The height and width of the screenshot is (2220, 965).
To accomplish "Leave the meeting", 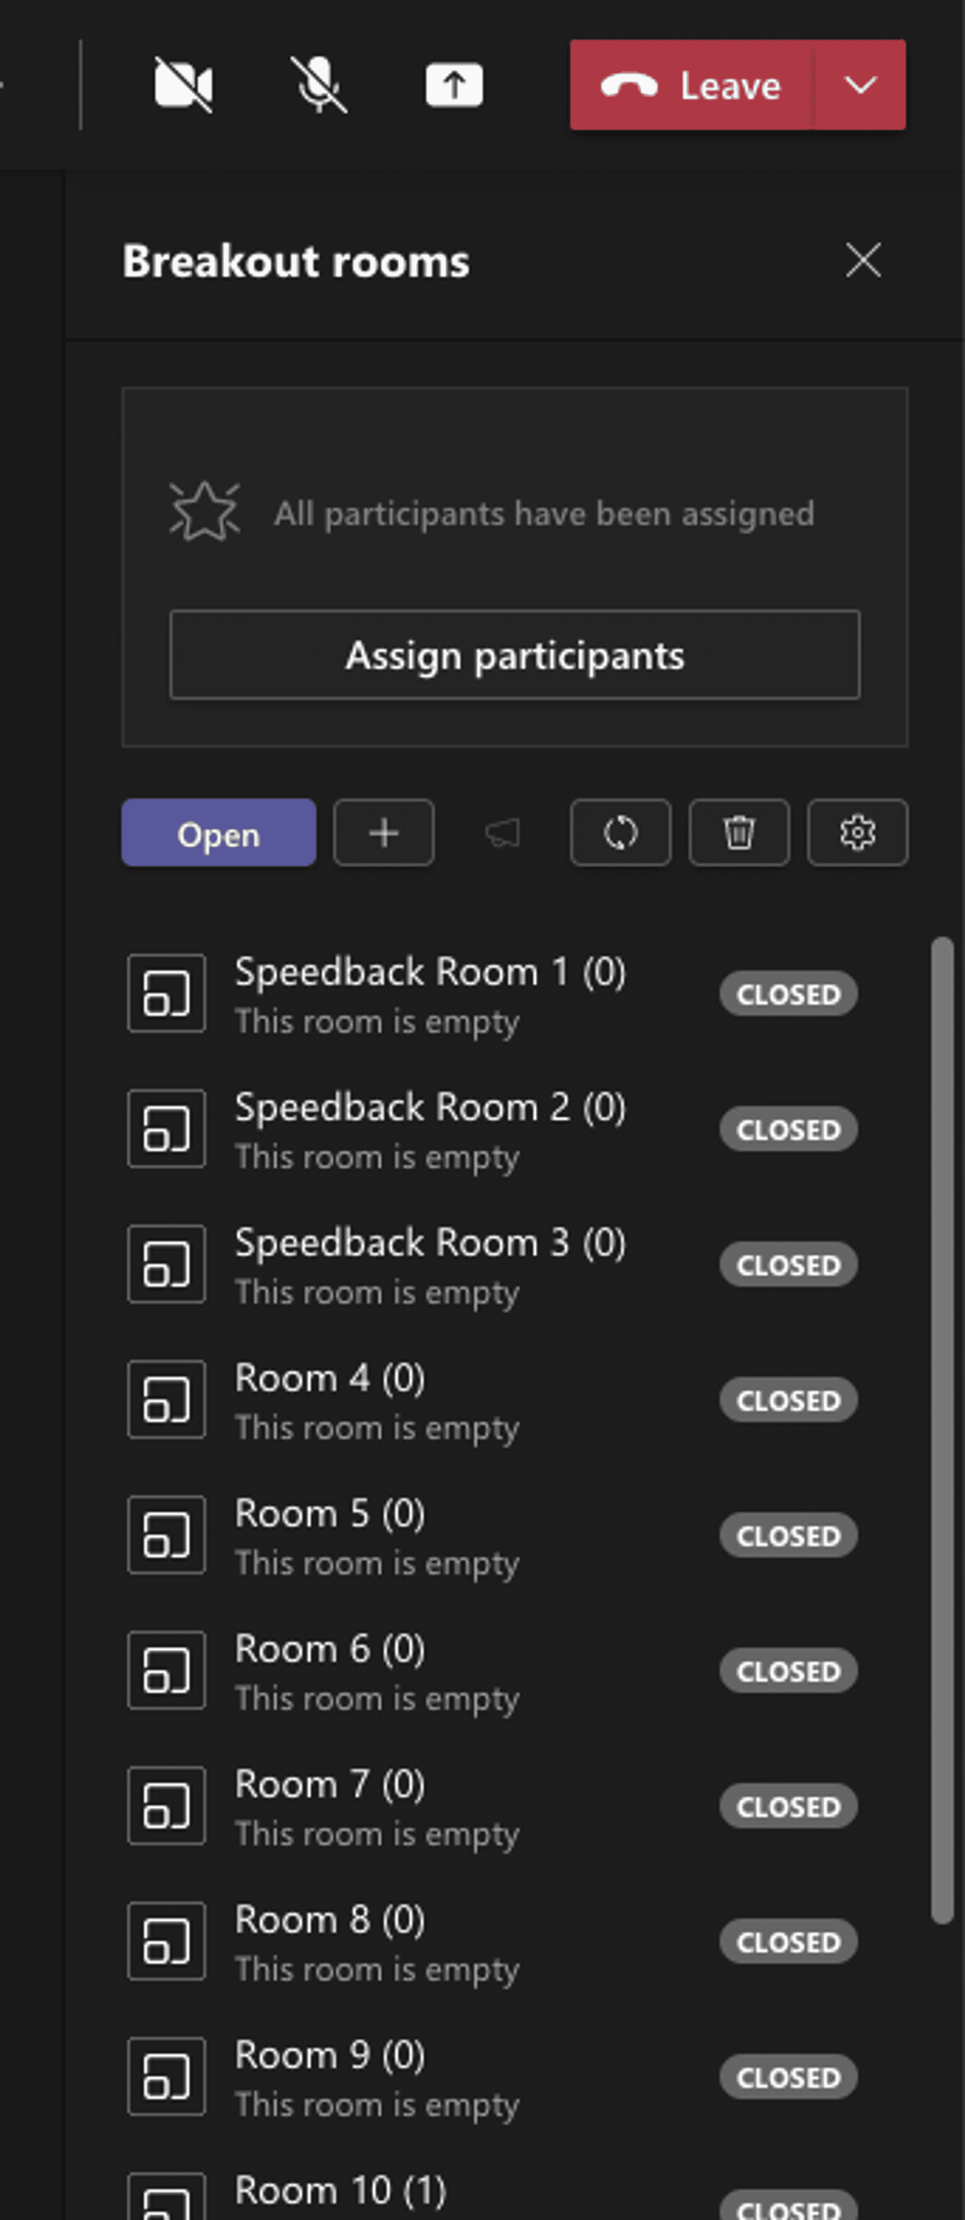I will point(691,84).
